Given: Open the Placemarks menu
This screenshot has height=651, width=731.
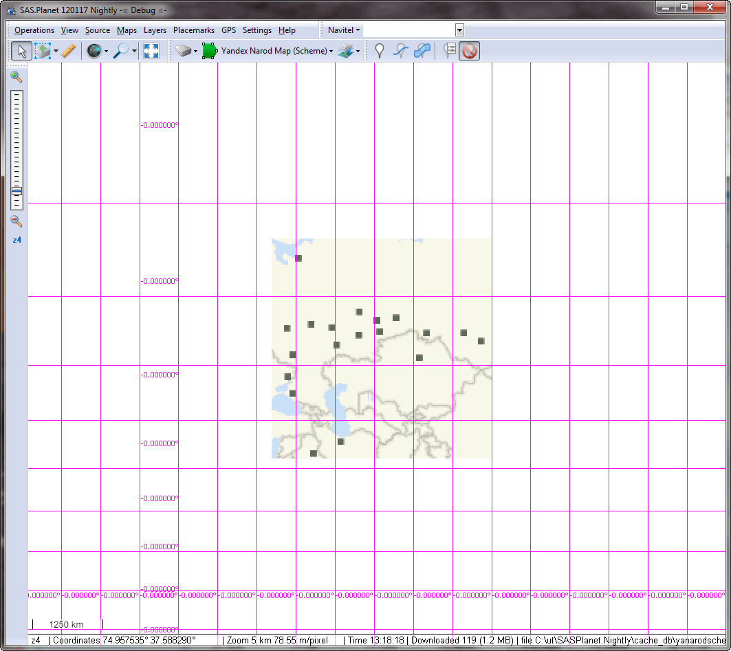Looking at the screenshot, I should pos(194,30).
